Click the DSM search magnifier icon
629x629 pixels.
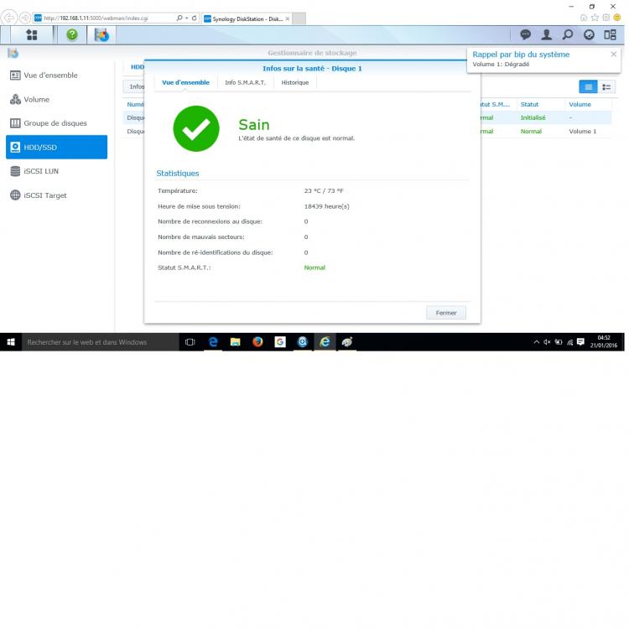click(x=568, y=34)
